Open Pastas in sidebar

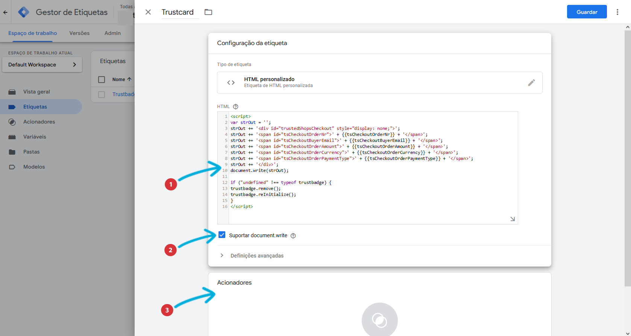[41, 152]
